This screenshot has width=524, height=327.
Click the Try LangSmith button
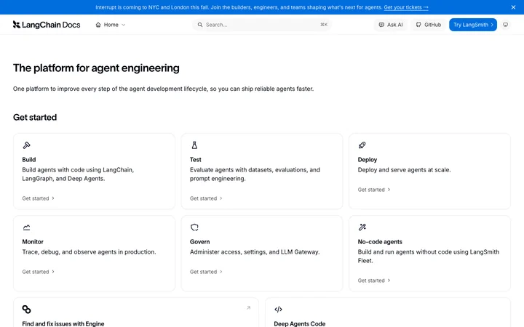click(x=473, y=25)
